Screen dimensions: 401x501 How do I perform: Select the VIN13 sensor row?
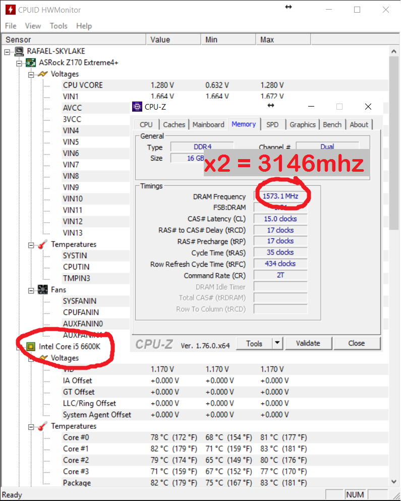tap(96, 233)
